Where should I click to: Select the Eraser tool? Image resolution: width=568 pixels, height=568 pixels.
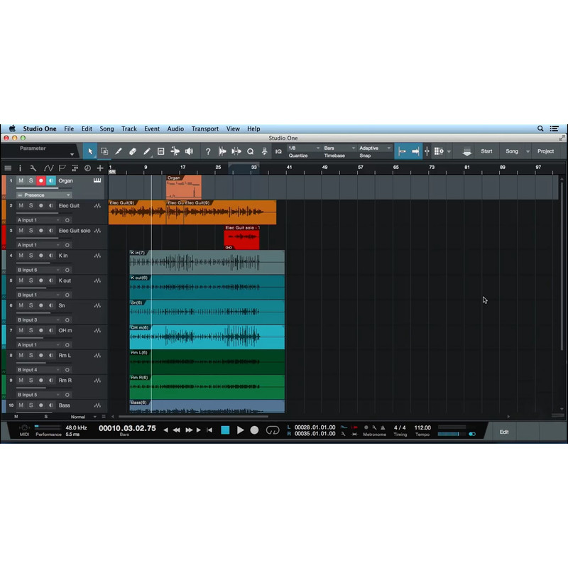point(133,151)
